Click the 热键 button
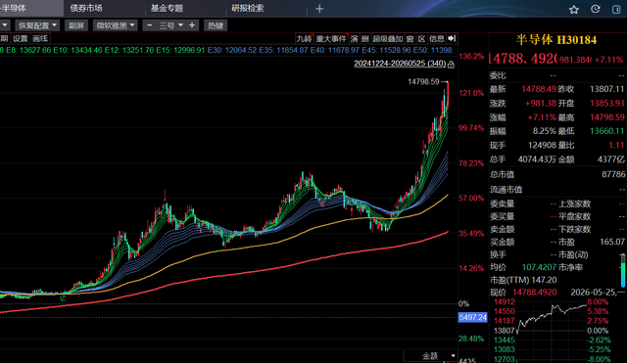 pyautogui.click(x=216, y=25)
